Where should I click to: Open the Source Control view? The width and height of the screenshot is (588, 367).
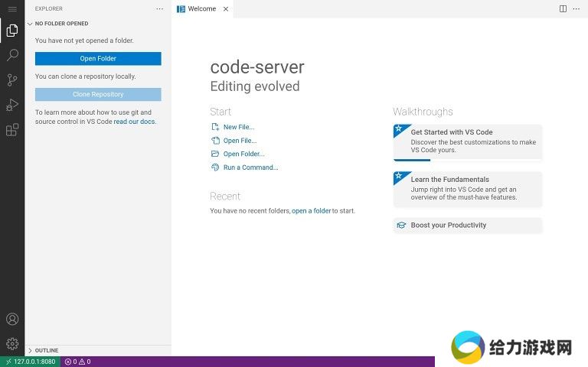click(12, 80)
